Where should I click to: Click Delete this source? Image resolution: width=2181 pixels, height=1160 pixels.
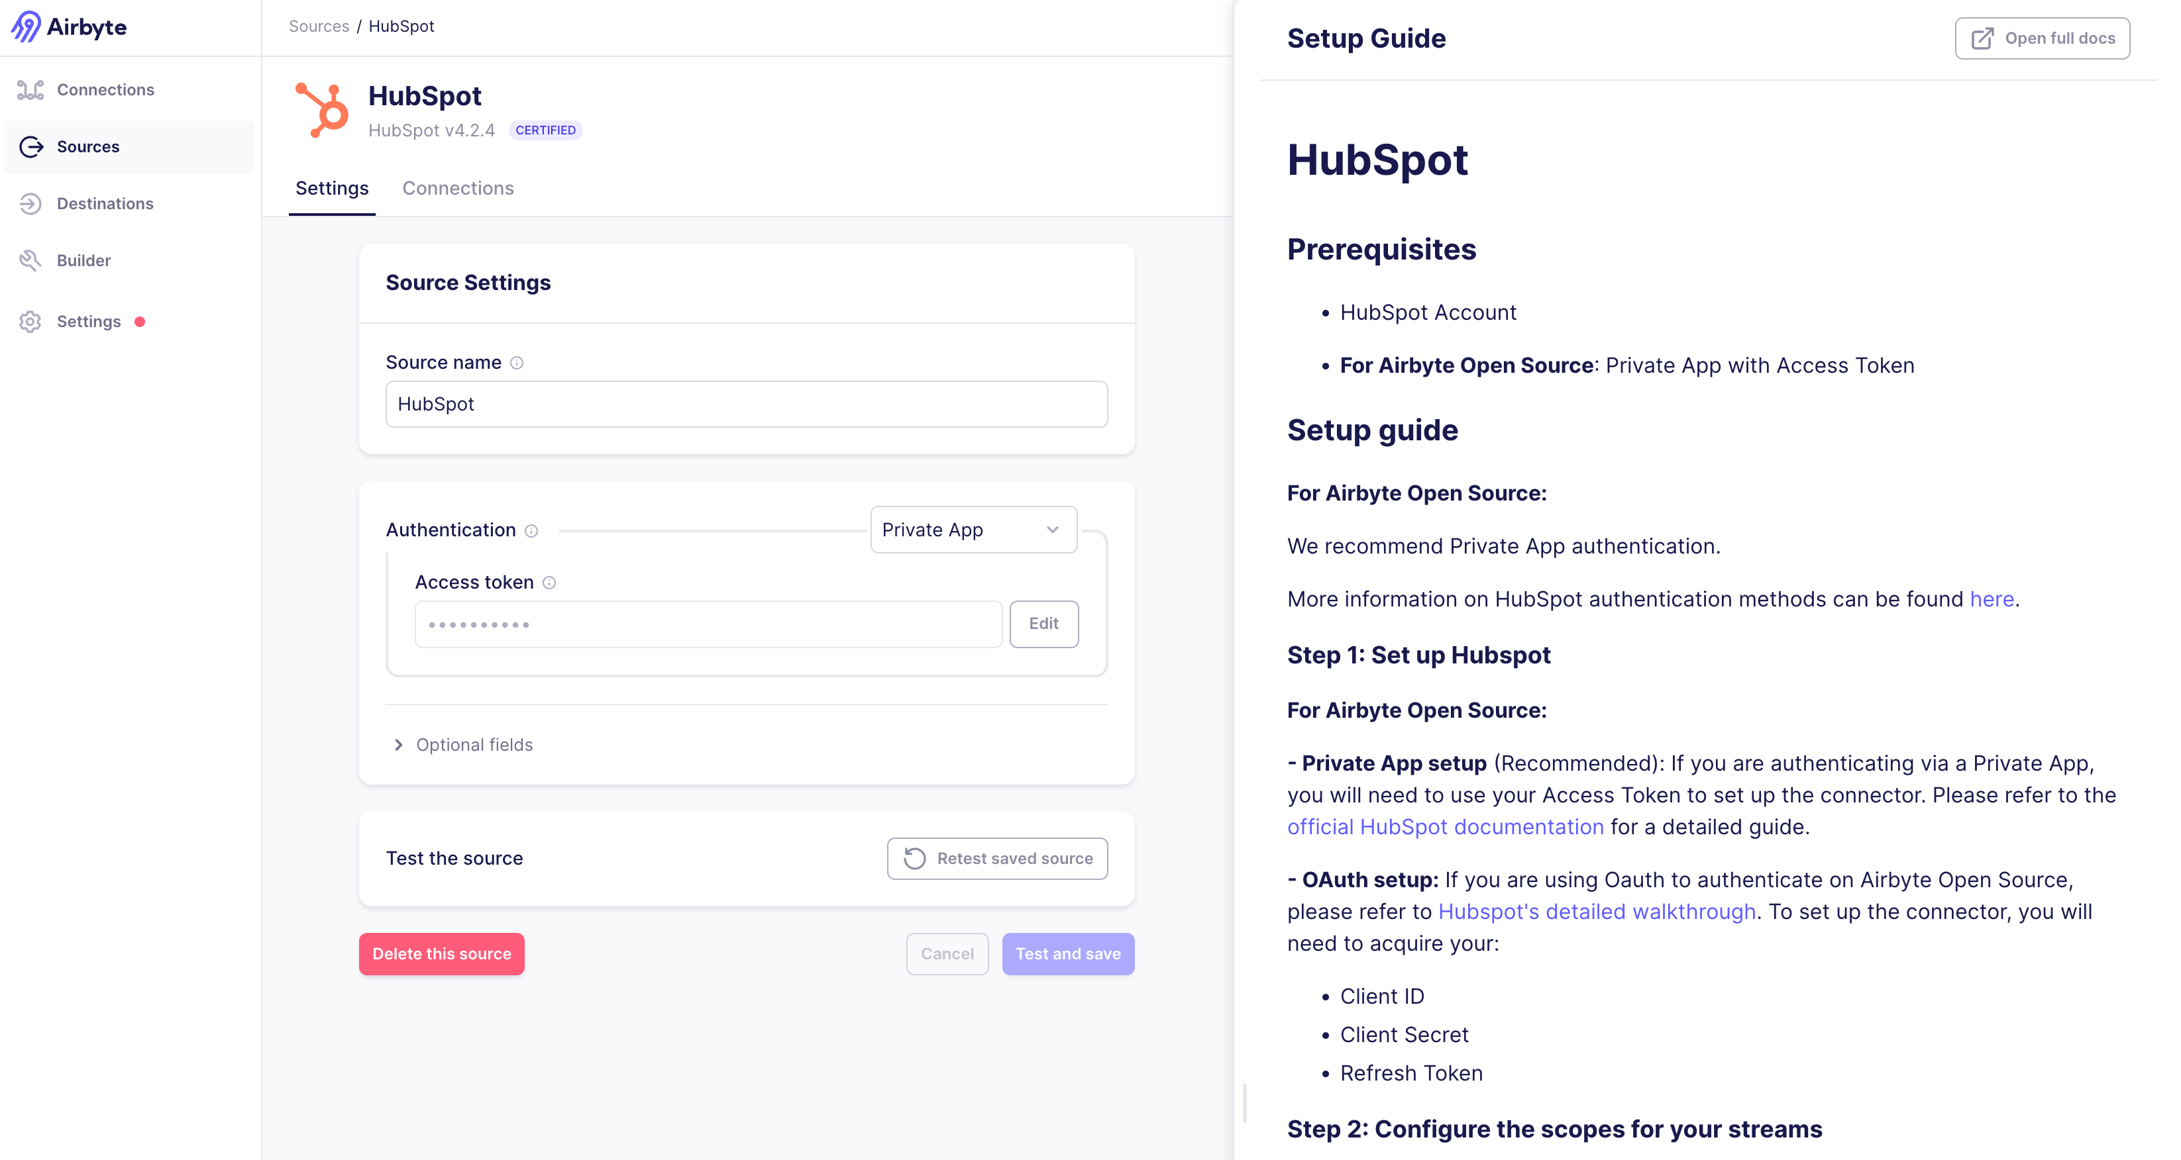[x=441, y=953]
